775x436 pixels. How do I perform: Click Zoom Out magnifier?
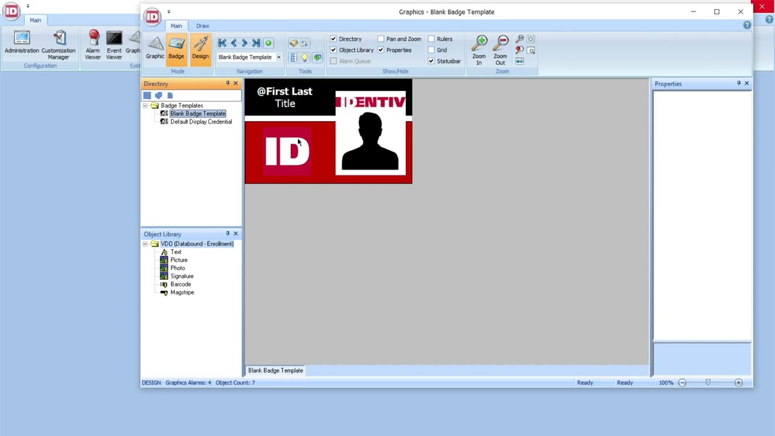pos(501,50)
